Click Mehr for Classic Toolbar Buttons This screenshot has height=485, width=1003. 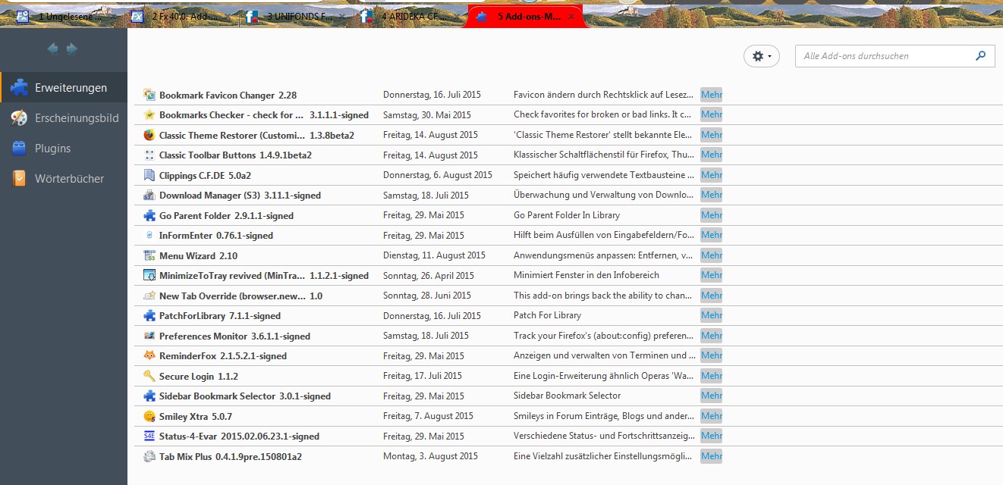click(x=712, y=155)
